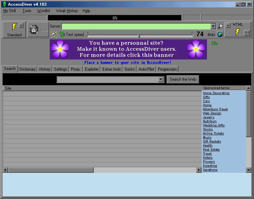Screen dimensions: 254x199
Task: Open the Investing sponsored link
Action: (210, 166)
